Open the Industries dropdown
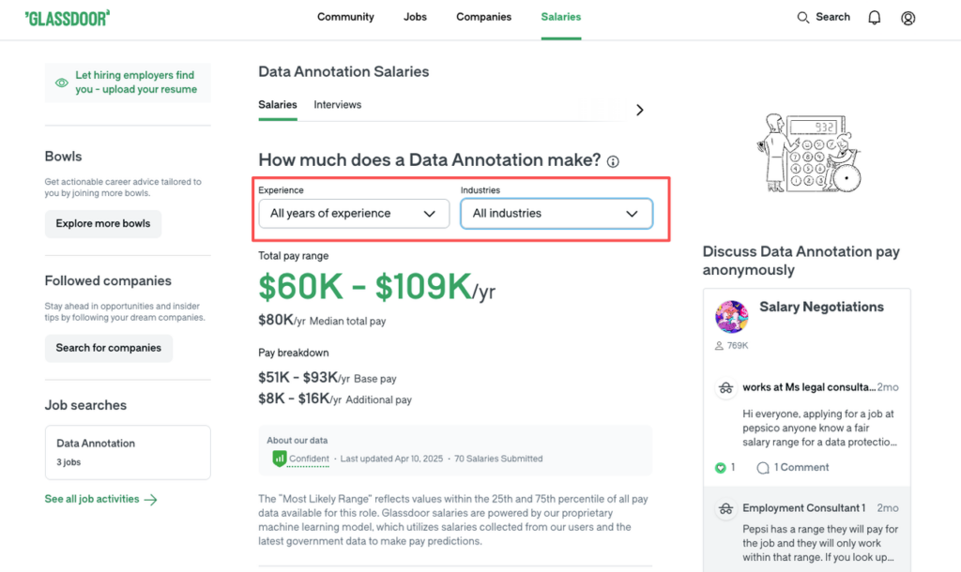 [x=557, y=214]
